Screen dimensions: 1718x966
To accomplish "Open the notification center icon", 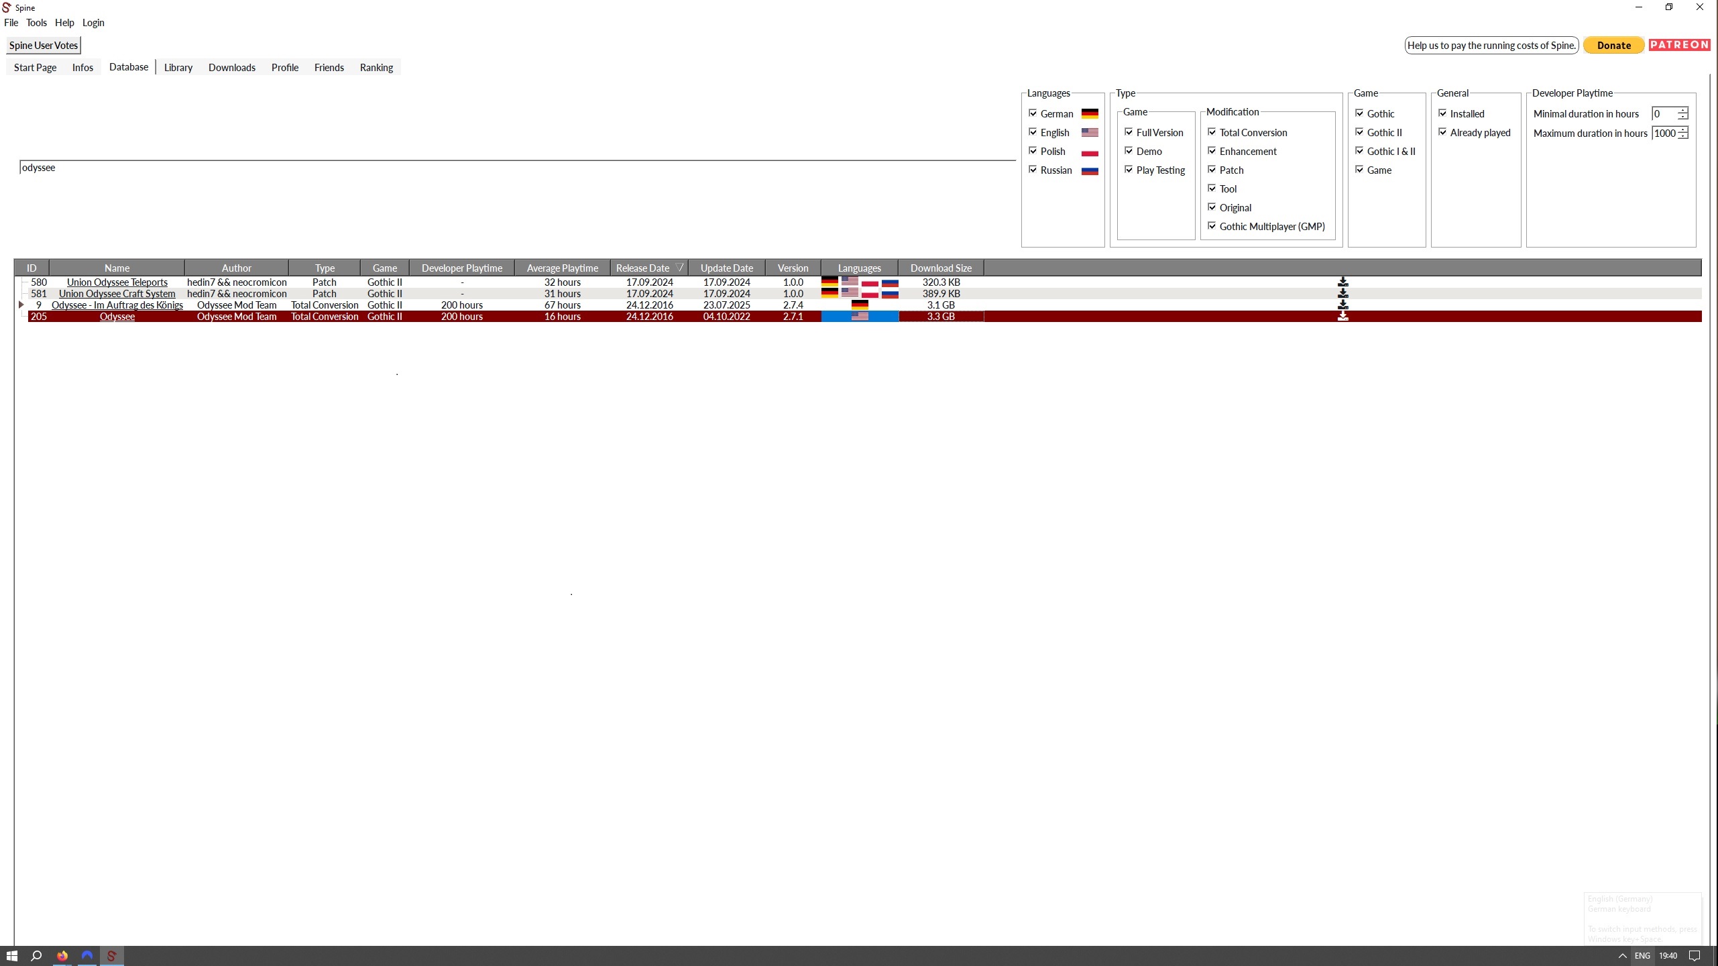I will [1695, 956].
